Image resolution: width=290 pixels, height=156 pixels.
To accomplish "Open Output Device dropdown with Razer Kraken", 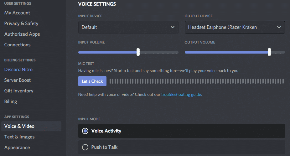I will point(235,27).
